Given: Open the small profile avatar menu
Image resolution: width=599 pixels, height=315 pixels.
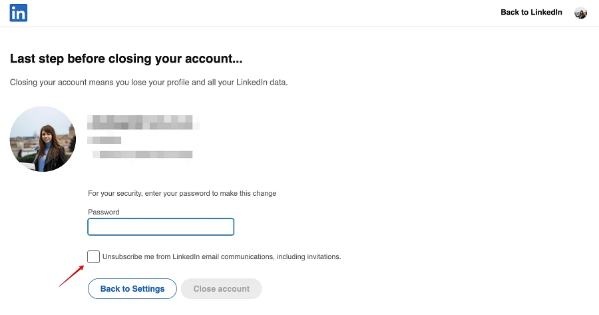Looking at the screenshot, I should pos(580,13).
